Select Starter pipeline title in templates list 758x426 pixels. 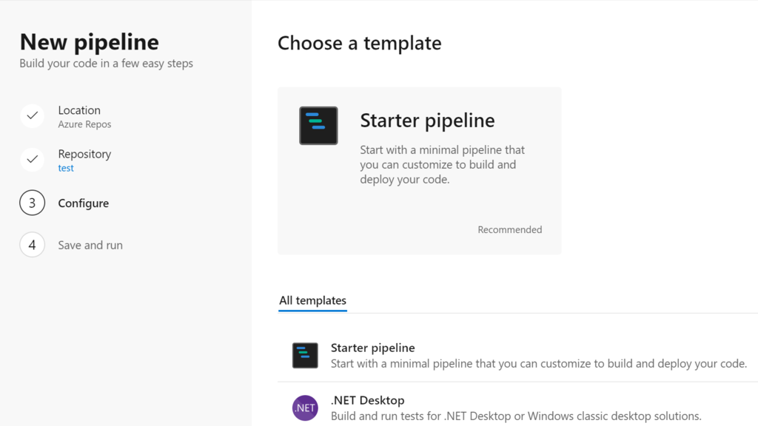tap(372, 348)
